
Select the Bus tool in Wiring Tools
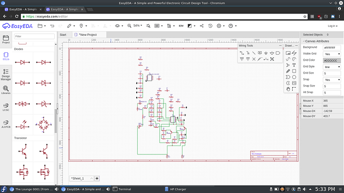coord(248,53)
